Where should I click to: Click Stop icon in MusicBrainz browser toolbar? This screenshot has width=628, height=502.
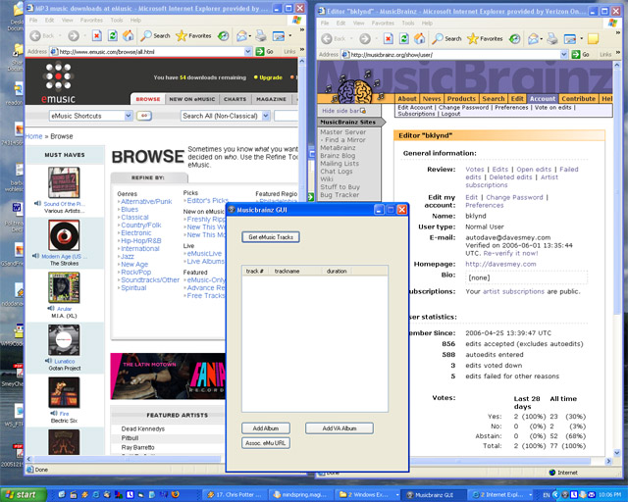point(389,39)
